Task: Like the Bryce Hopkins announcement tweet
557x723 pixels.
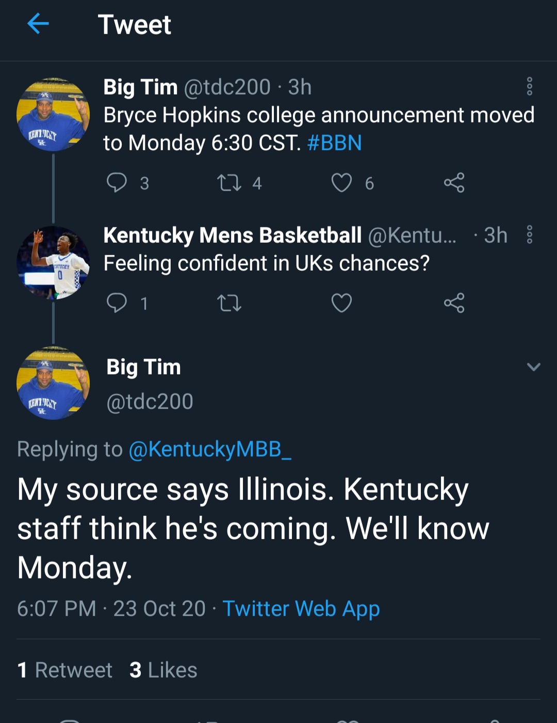Action: point(341,183)
